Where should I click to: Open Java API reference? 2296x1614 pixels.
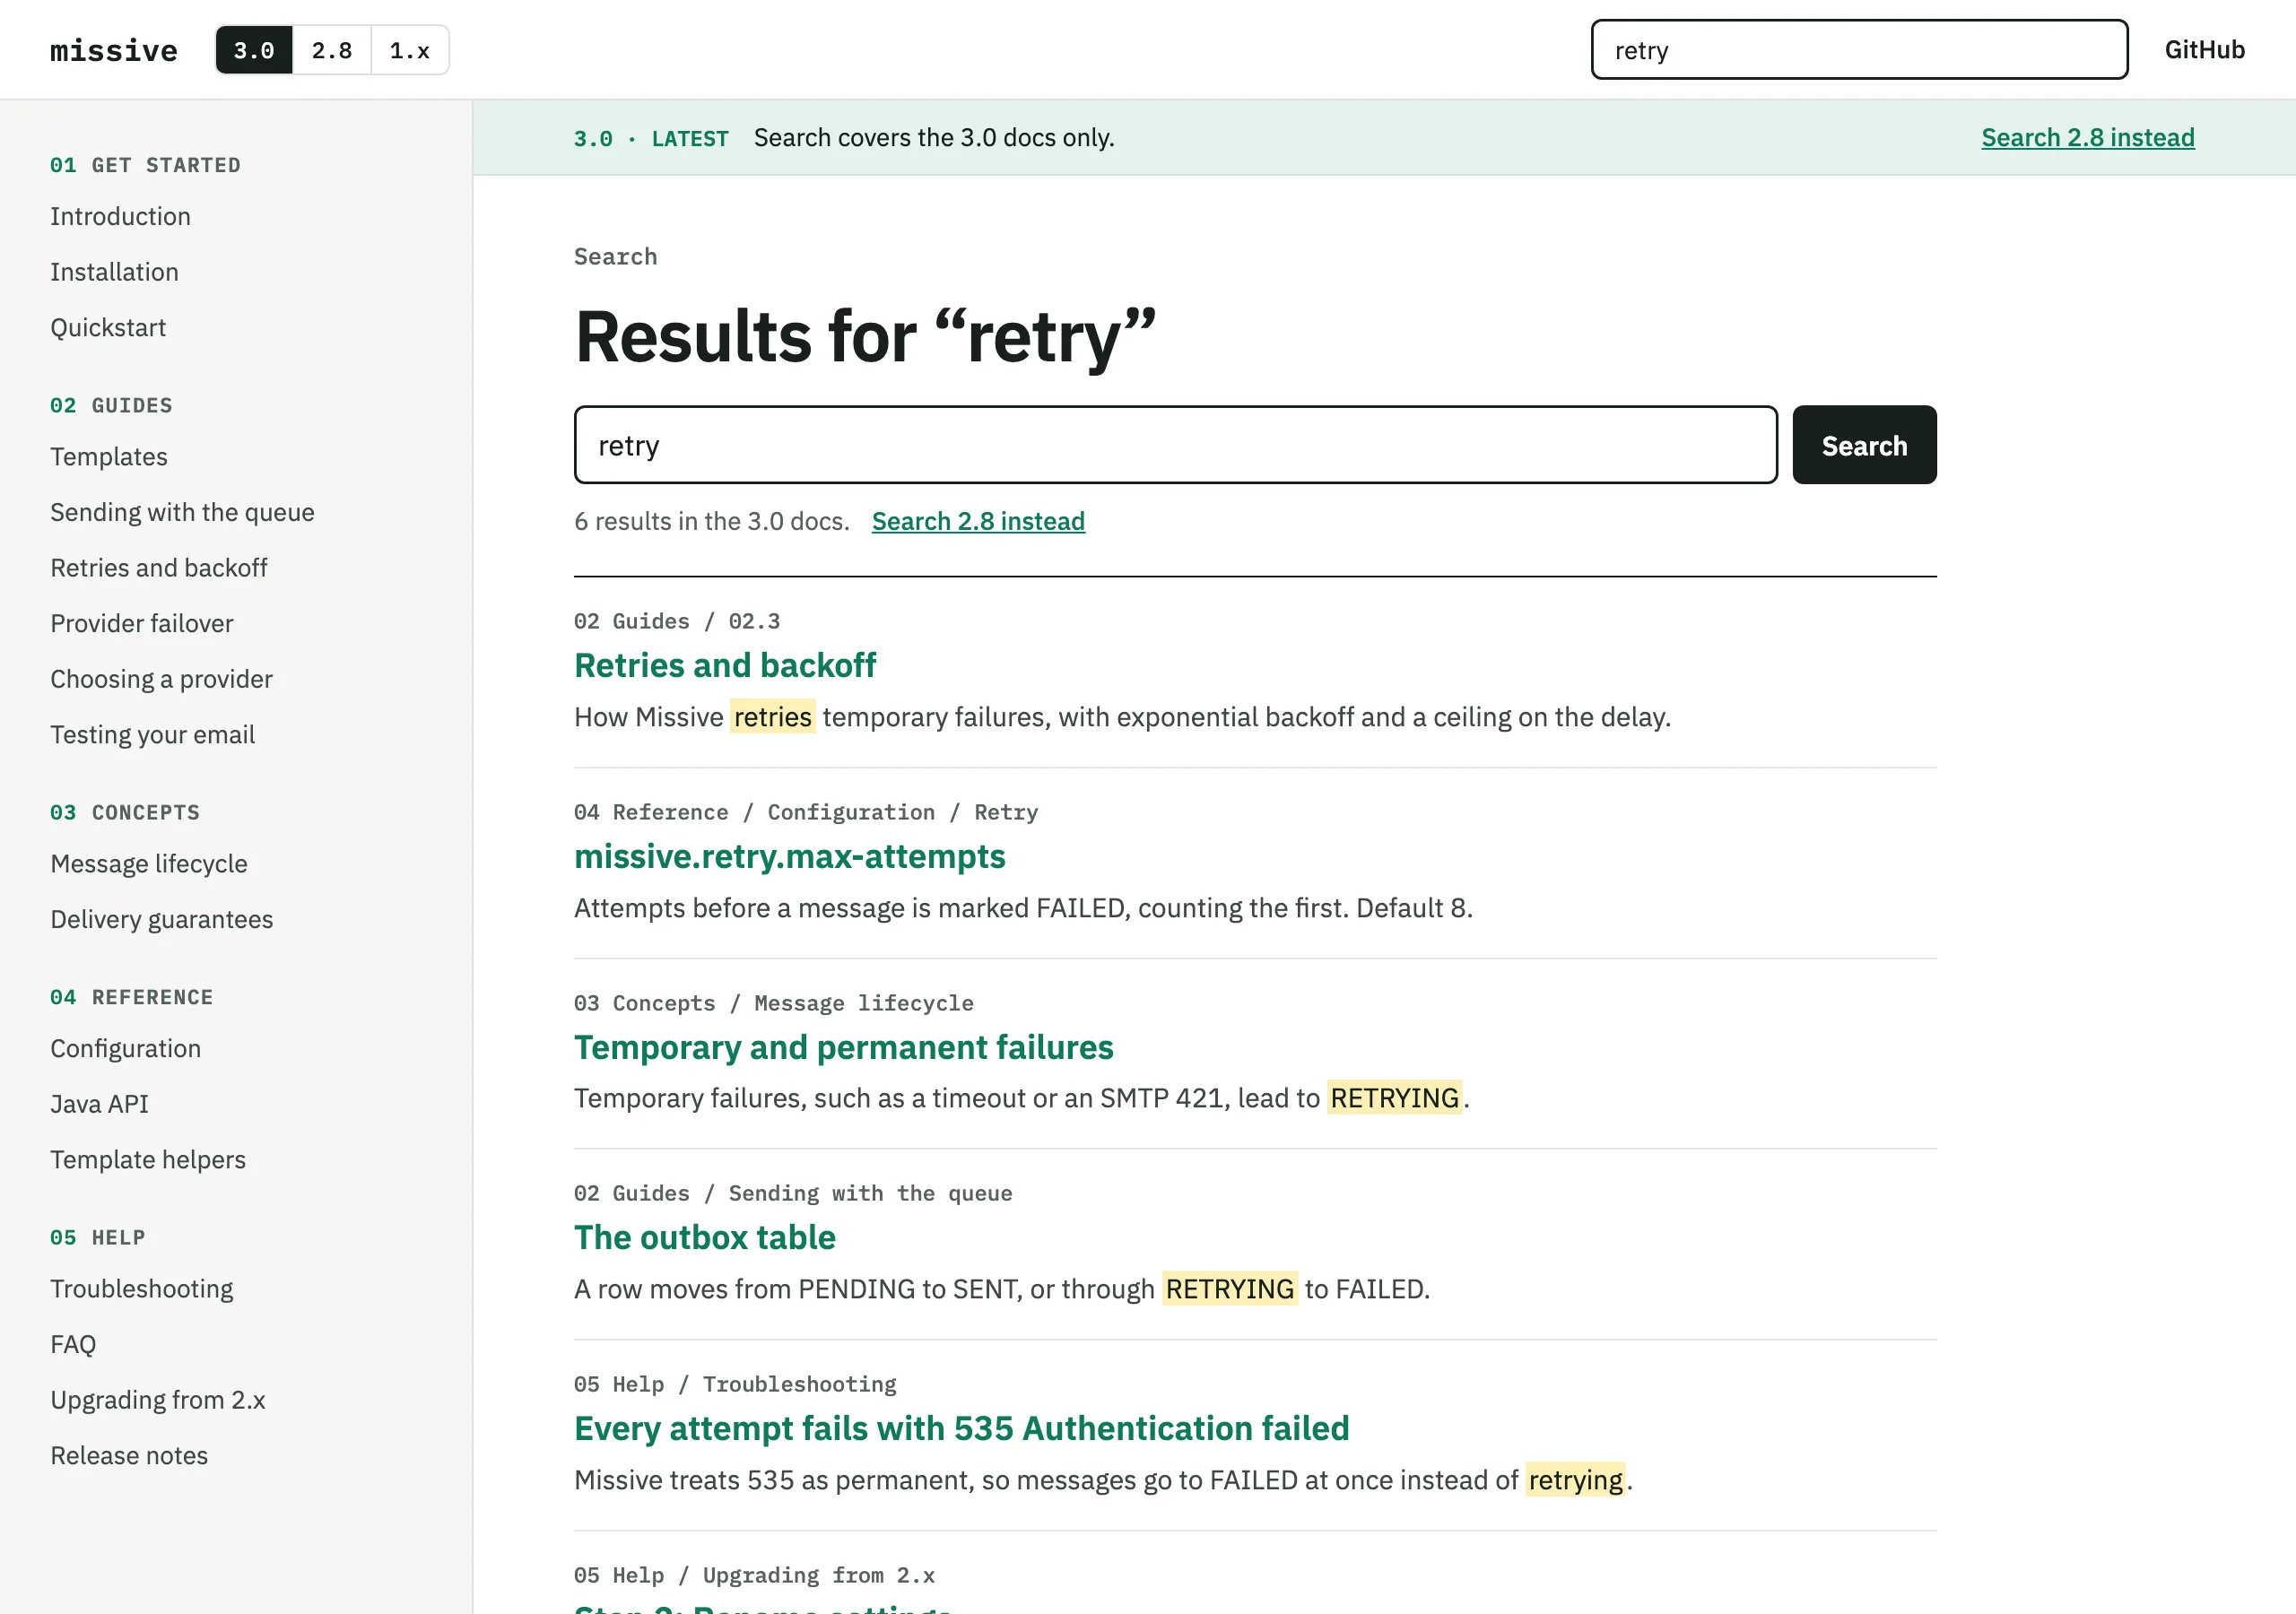pos(99,1104)
